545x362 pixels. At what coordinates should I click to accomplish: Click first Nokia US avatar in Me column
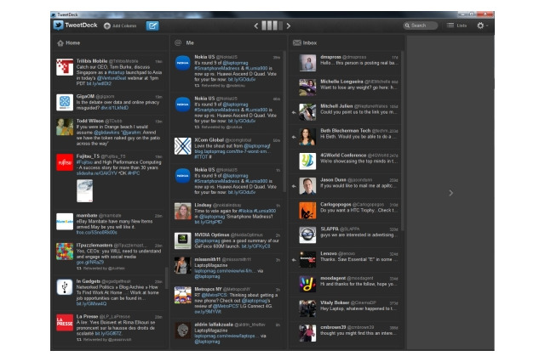click(x=183, y=63)
